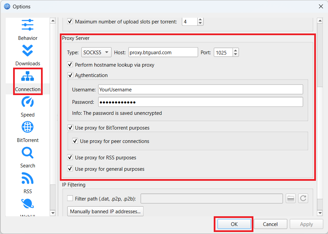This screenshot has width=328, height=234.
Task: Click OK to save options
Action: [x=234, y=224]
